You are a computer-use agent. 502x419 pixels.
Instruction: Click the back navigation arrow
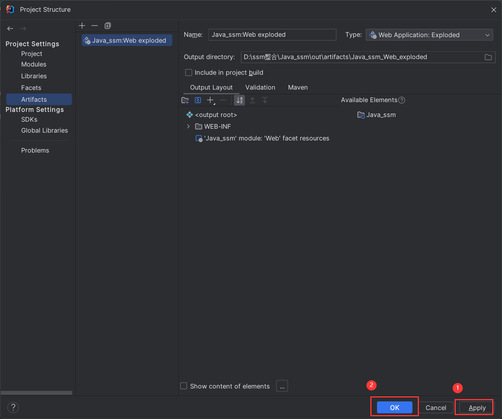click(x=10, y=29)
